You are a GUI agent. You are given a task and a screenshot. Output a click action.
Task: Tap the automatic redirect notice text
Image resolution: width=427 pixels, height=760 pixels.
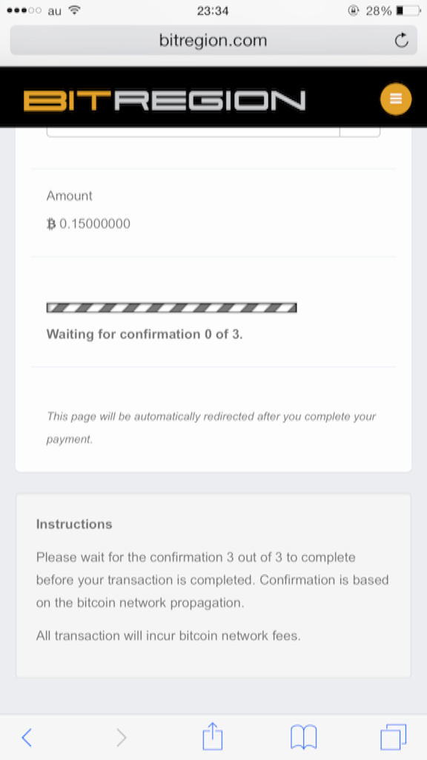coord(211,427)
